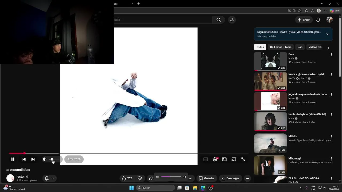Image resolution: width=342 pixels, height=192 pixels.
Task: Adjust the player volume slider
Action: pyautogui.click(x=54, y=159)
